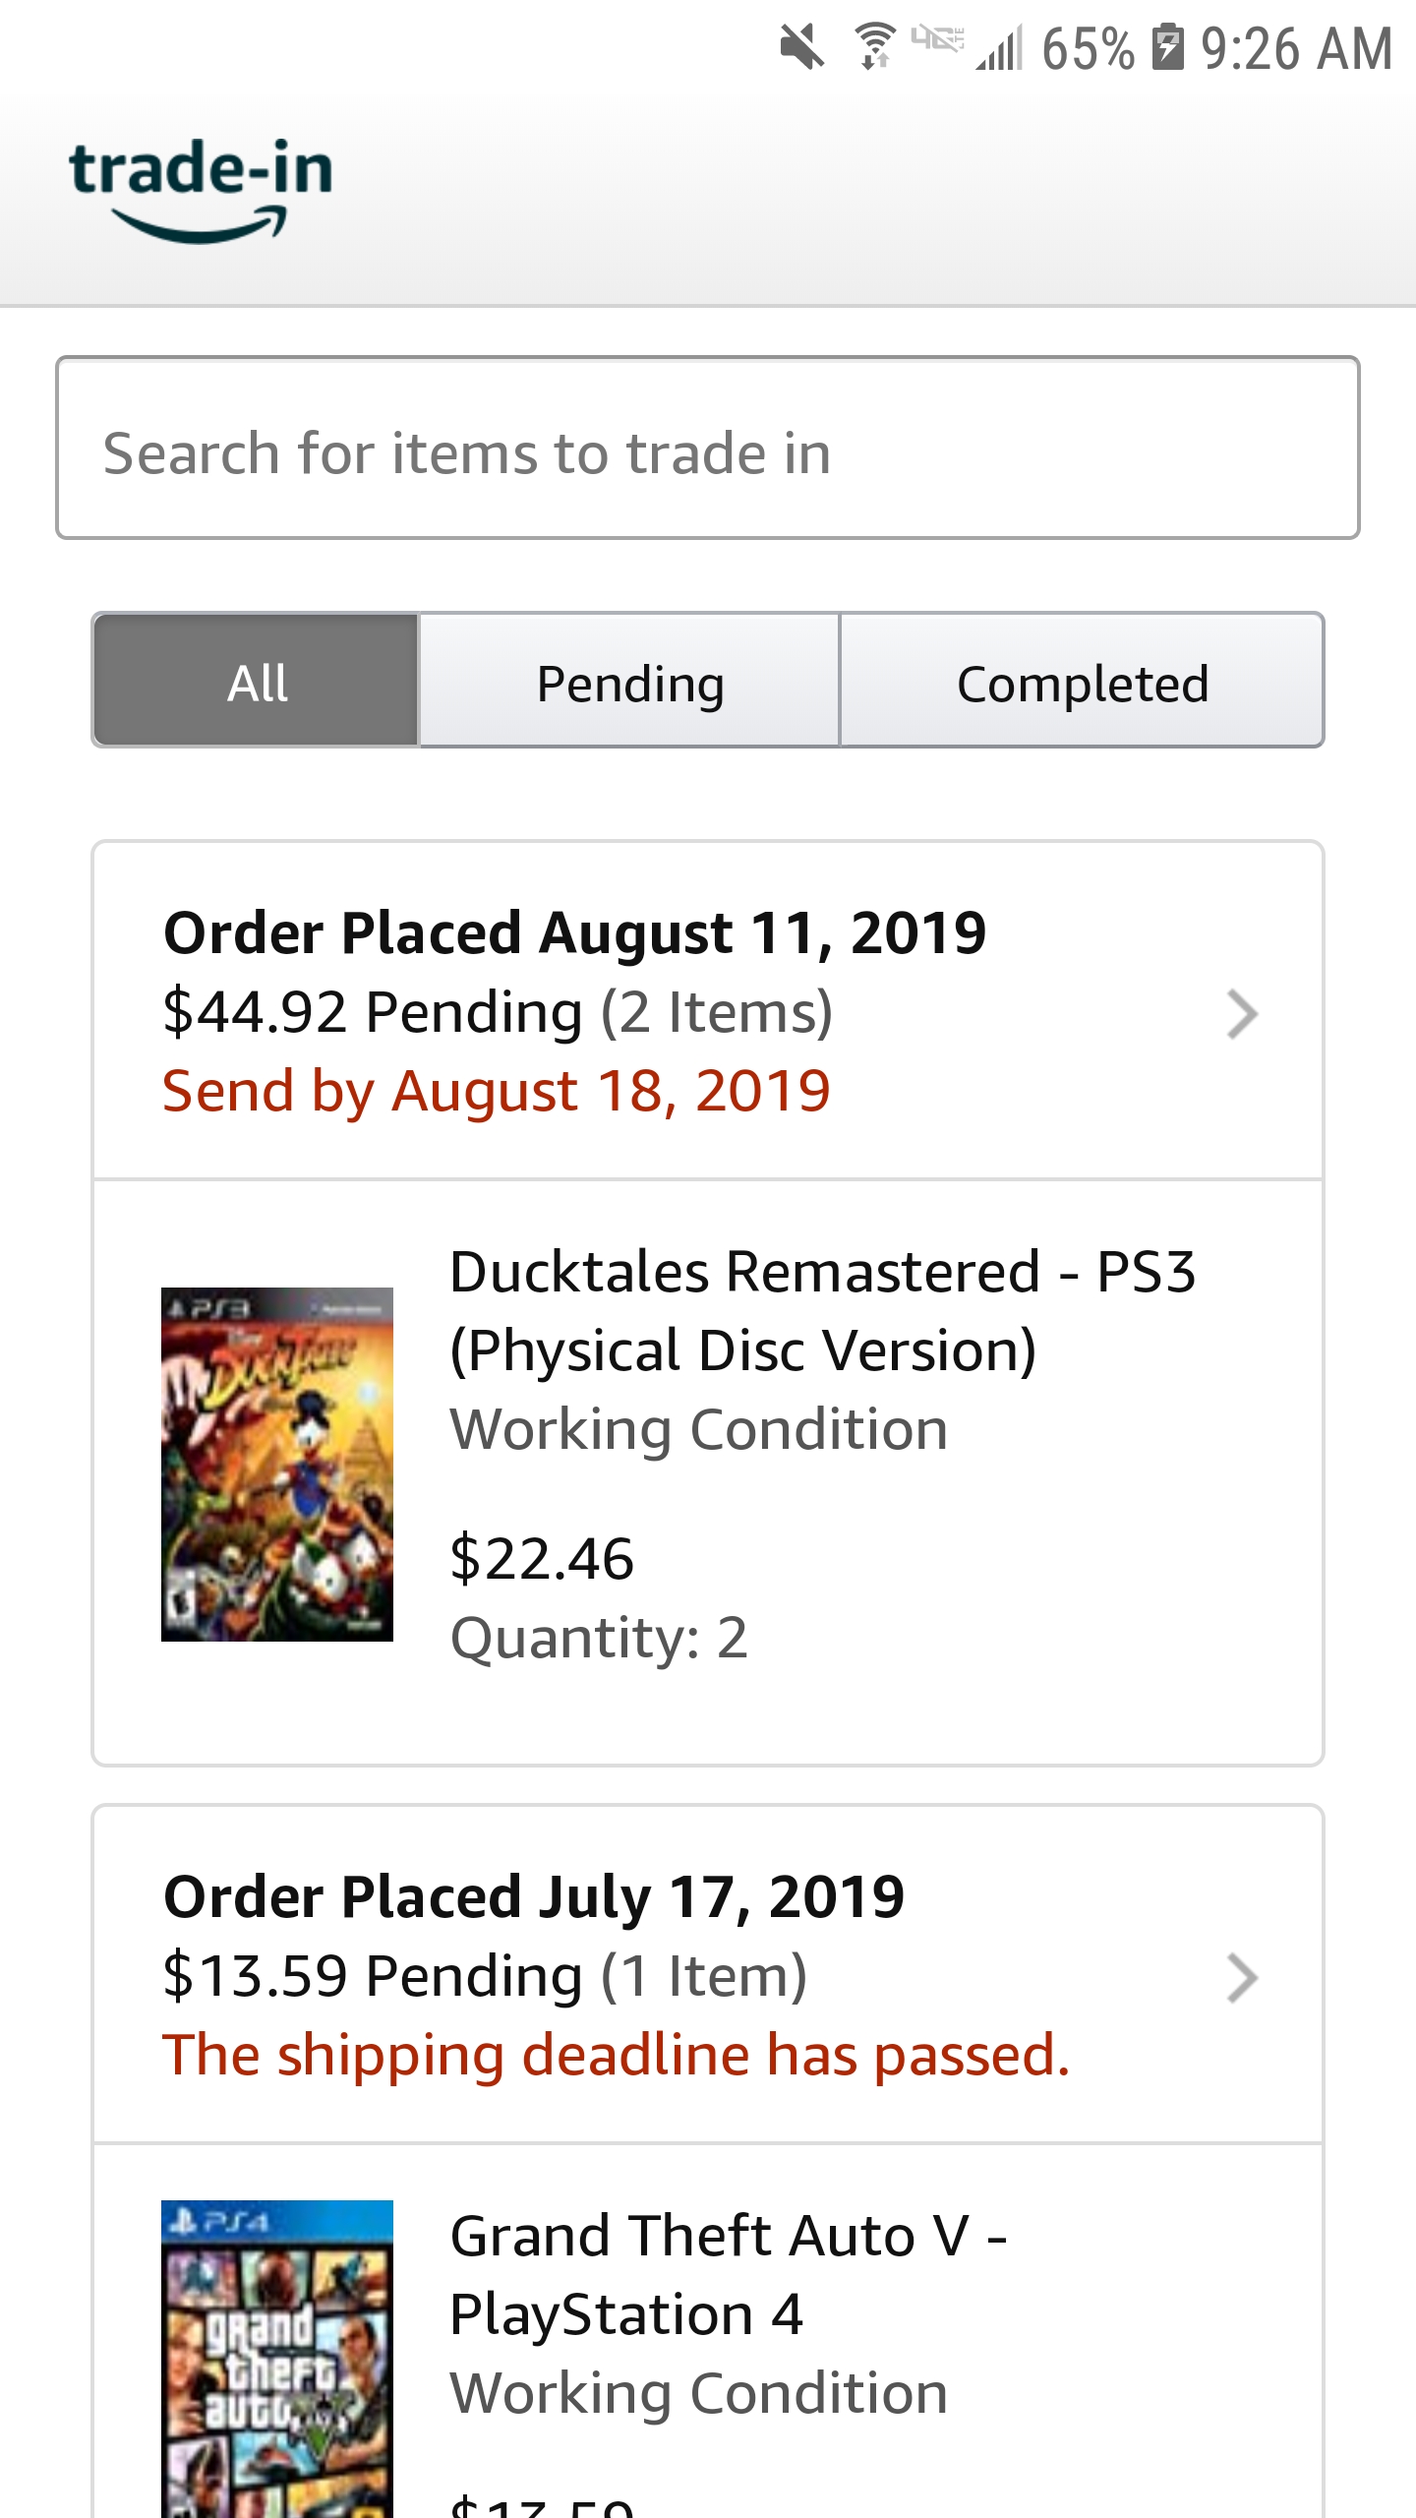
Task: Expand August 11 order details chevron
Action: (x=1243, y=1014)
